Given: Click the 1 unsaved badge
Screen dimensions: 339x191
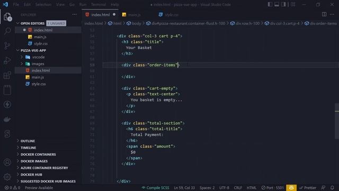Looking at the screenshot, I should pos(56,23).
